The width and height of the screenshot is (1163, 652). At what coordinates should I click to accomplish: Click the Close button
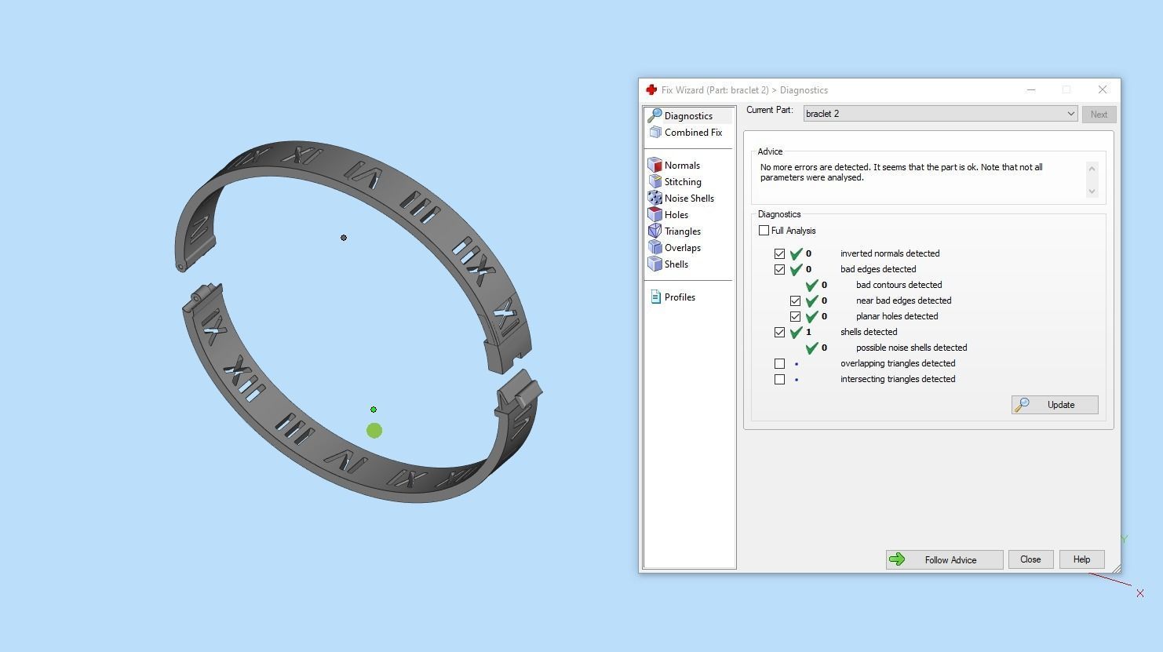(x=1030, y=559)
